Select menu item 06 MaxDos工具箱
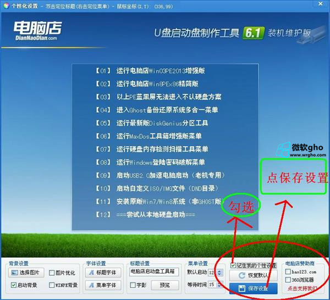The width and height of the screenshot is (330, 300). pyautogui.click(x=148, y=136)
